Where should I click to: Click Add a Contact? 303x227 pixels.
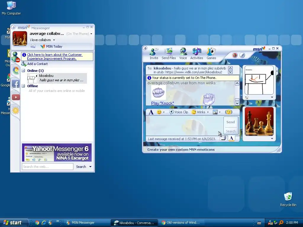(x=35, y=64)
